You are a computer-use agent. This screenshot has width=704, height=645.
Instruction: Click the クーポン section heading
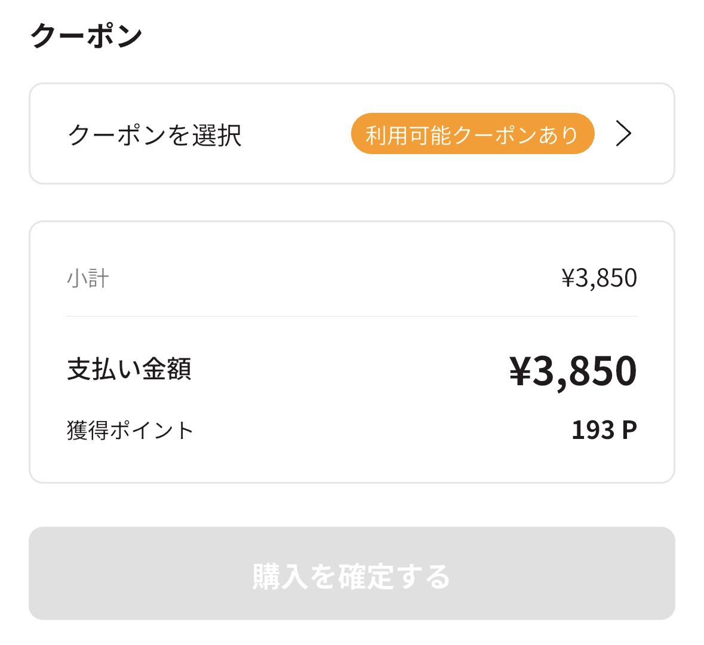tap(87, 36)
